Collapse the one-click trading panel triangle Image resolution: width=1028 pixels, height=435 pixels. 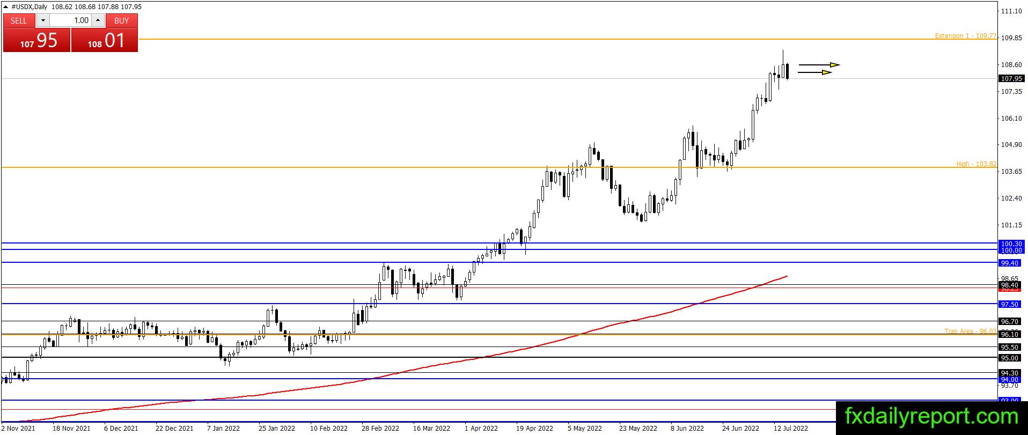click(6, 6)
